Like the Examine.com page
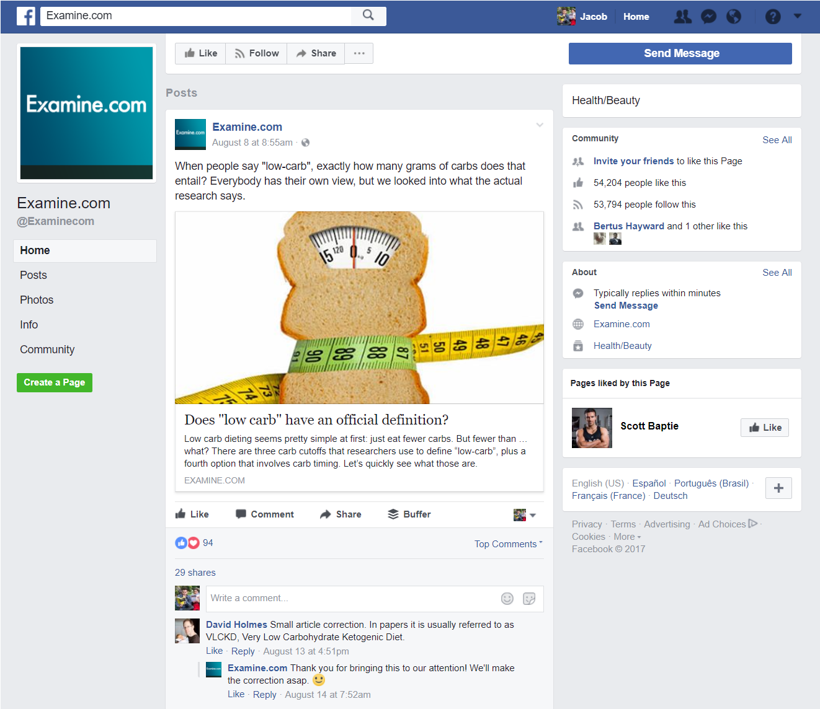The image size is (820, 709). (x=200, y=53)
